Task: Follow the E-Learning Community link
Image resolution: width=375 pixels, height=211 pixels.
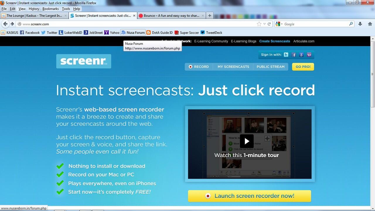Action: coord(211,41)
